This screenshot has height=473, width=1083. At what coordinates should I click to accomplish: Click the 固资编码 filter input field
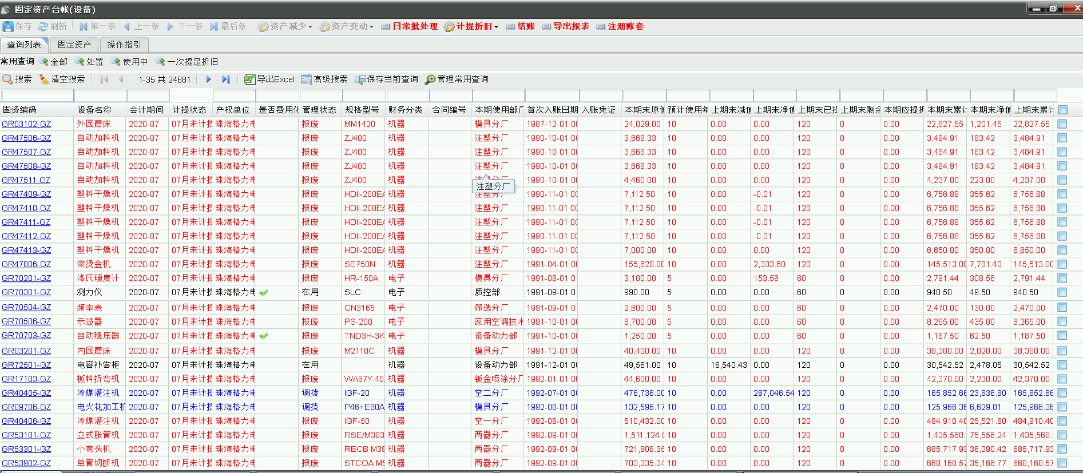click(37, 96)
